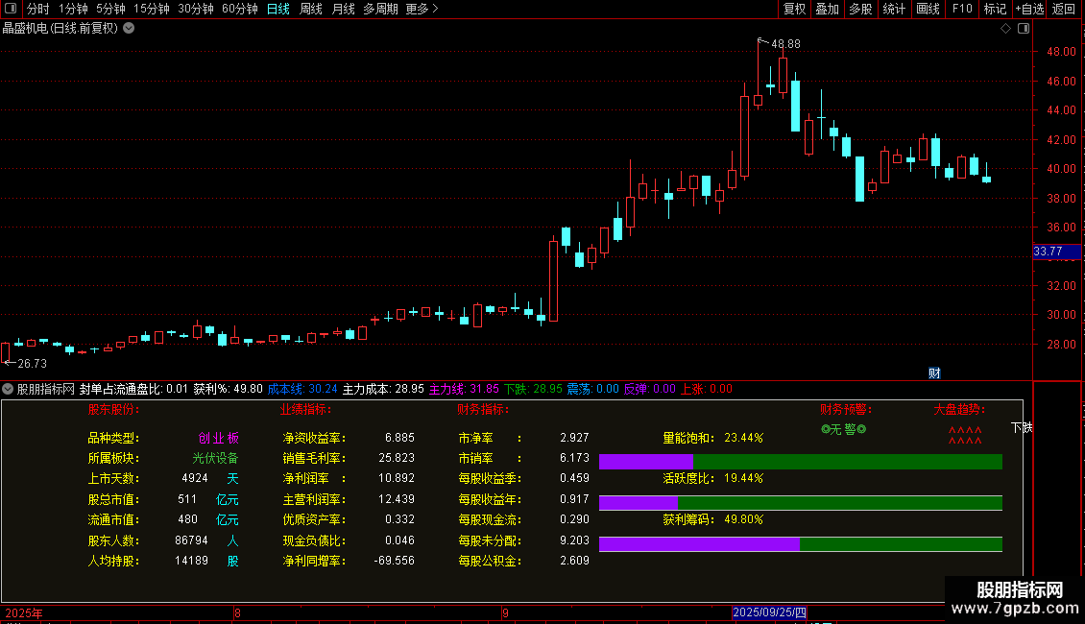Click the 2025/09/25/四 date marker

tap(769, 612)
